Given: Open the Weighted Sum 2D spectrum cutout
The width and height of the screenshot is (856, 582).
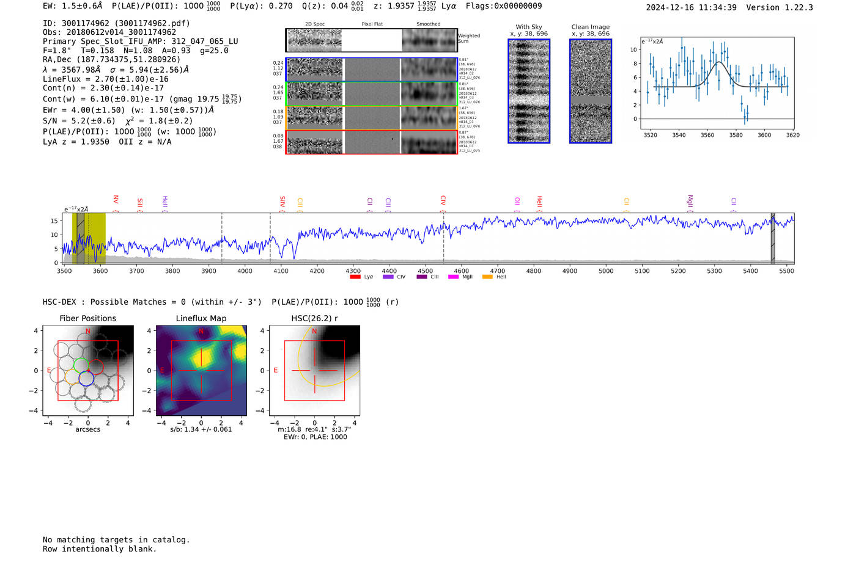Looking at the screenshot, I should 314,40.
